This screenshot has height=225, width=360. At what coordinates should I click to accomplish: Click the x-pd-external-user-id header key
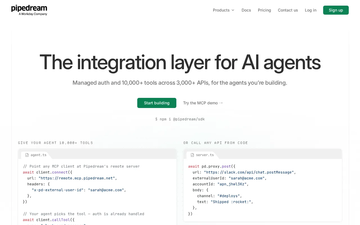[x=58, y=190]
